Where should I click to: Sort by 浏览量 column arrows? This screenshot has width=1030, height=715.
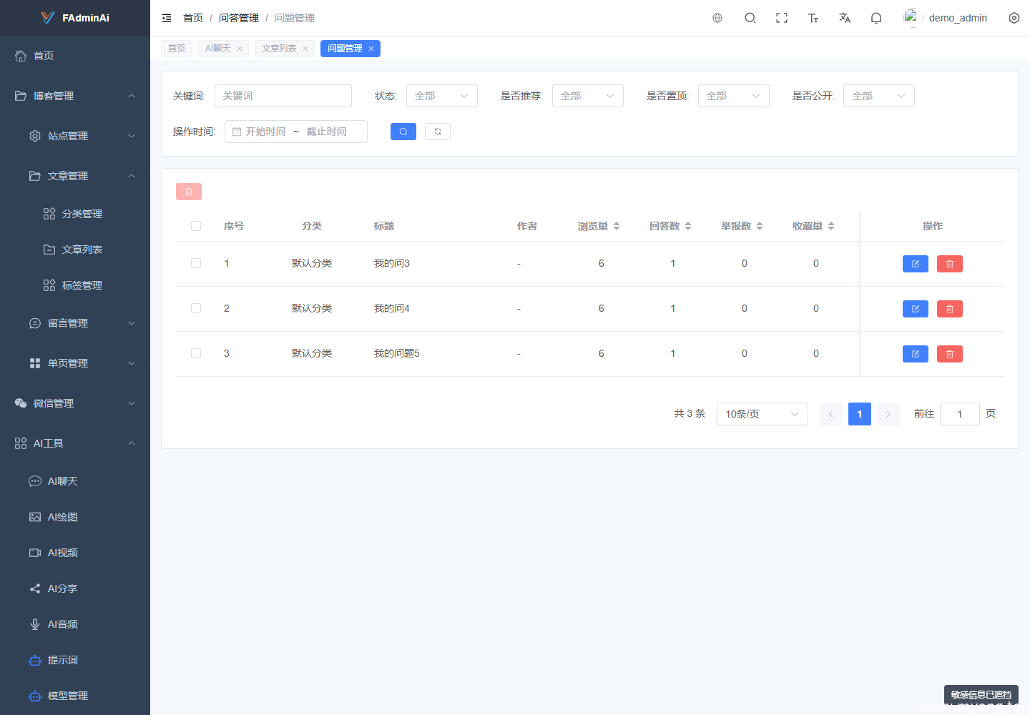click(x=617, y=226)
